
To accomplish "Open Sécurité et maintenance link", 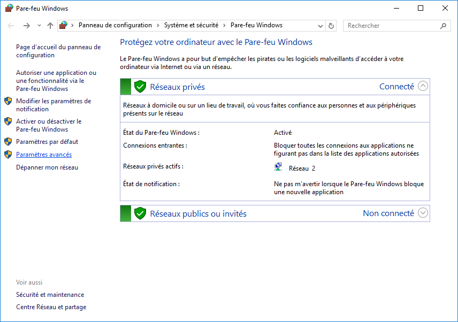I will click(50, 295).
